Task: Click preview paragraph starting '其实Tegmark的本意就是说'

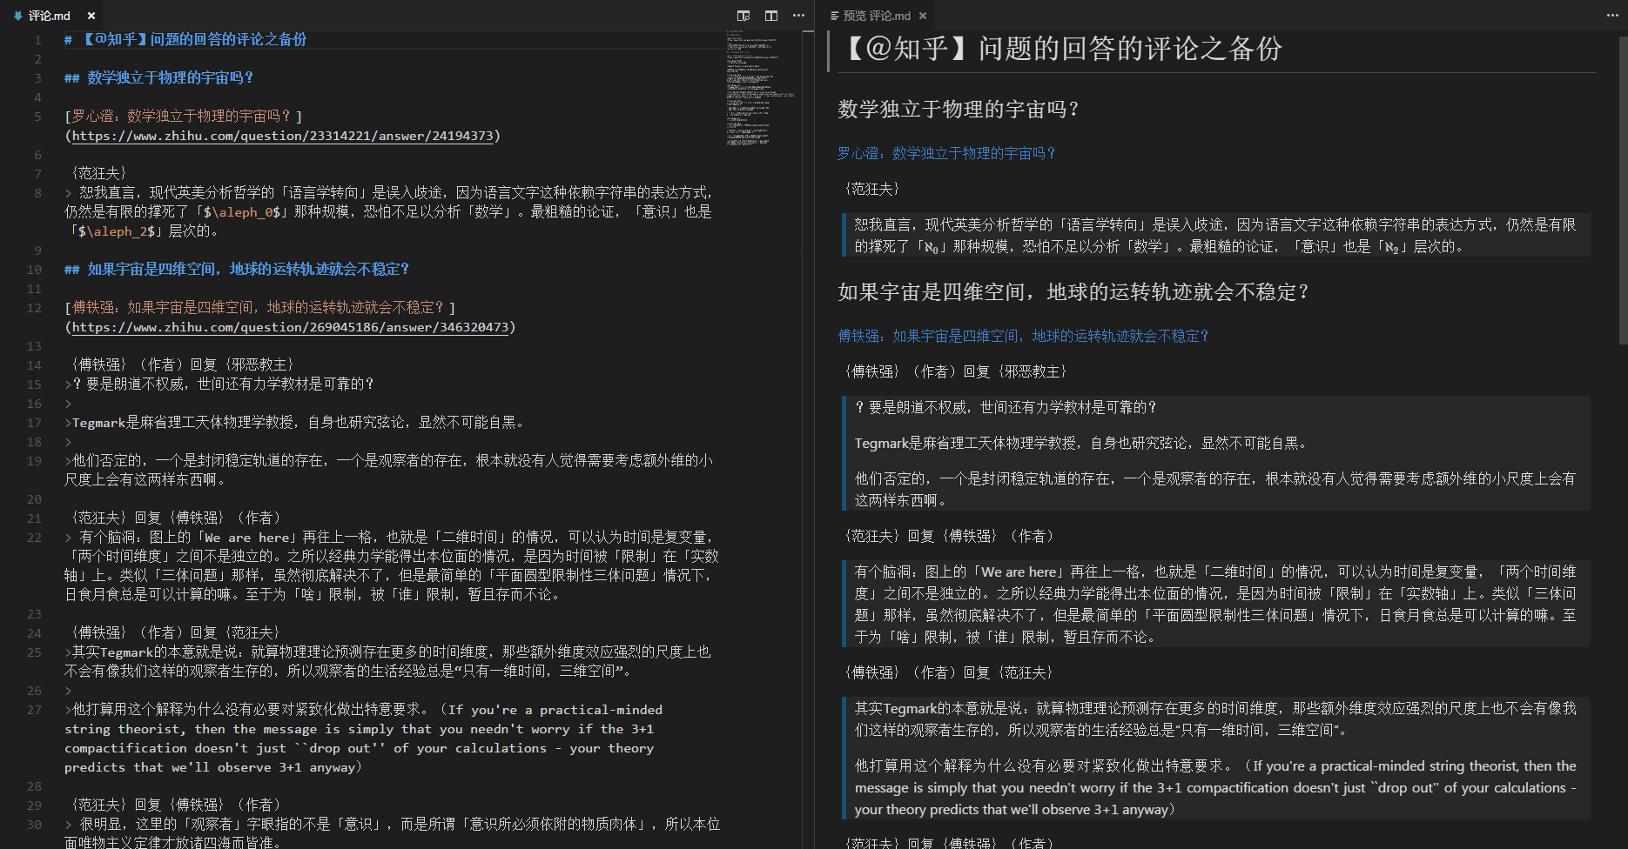Action: (x=1215, y=719)
